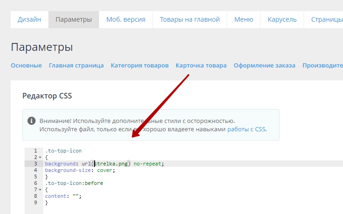Viewport: 343px width, 214px height.
Task: Go to the Меню tab
Action: 244,19
